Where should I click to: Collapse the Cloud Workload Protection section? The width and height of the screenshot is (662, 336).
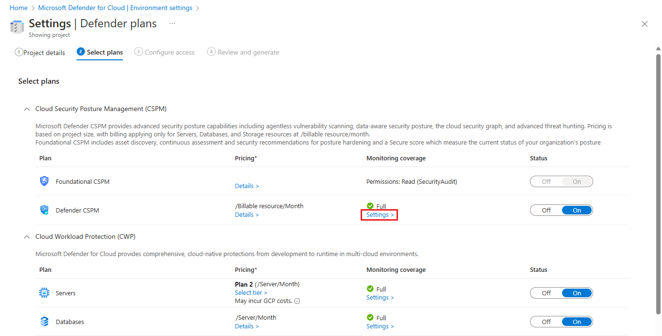[x=27, y=237]
